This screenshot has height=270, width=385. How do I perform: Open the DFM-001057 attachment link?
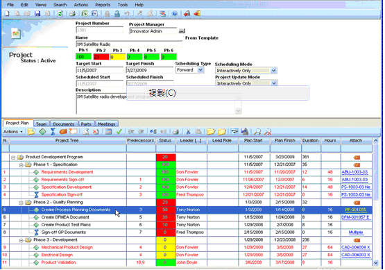(355, 217)
